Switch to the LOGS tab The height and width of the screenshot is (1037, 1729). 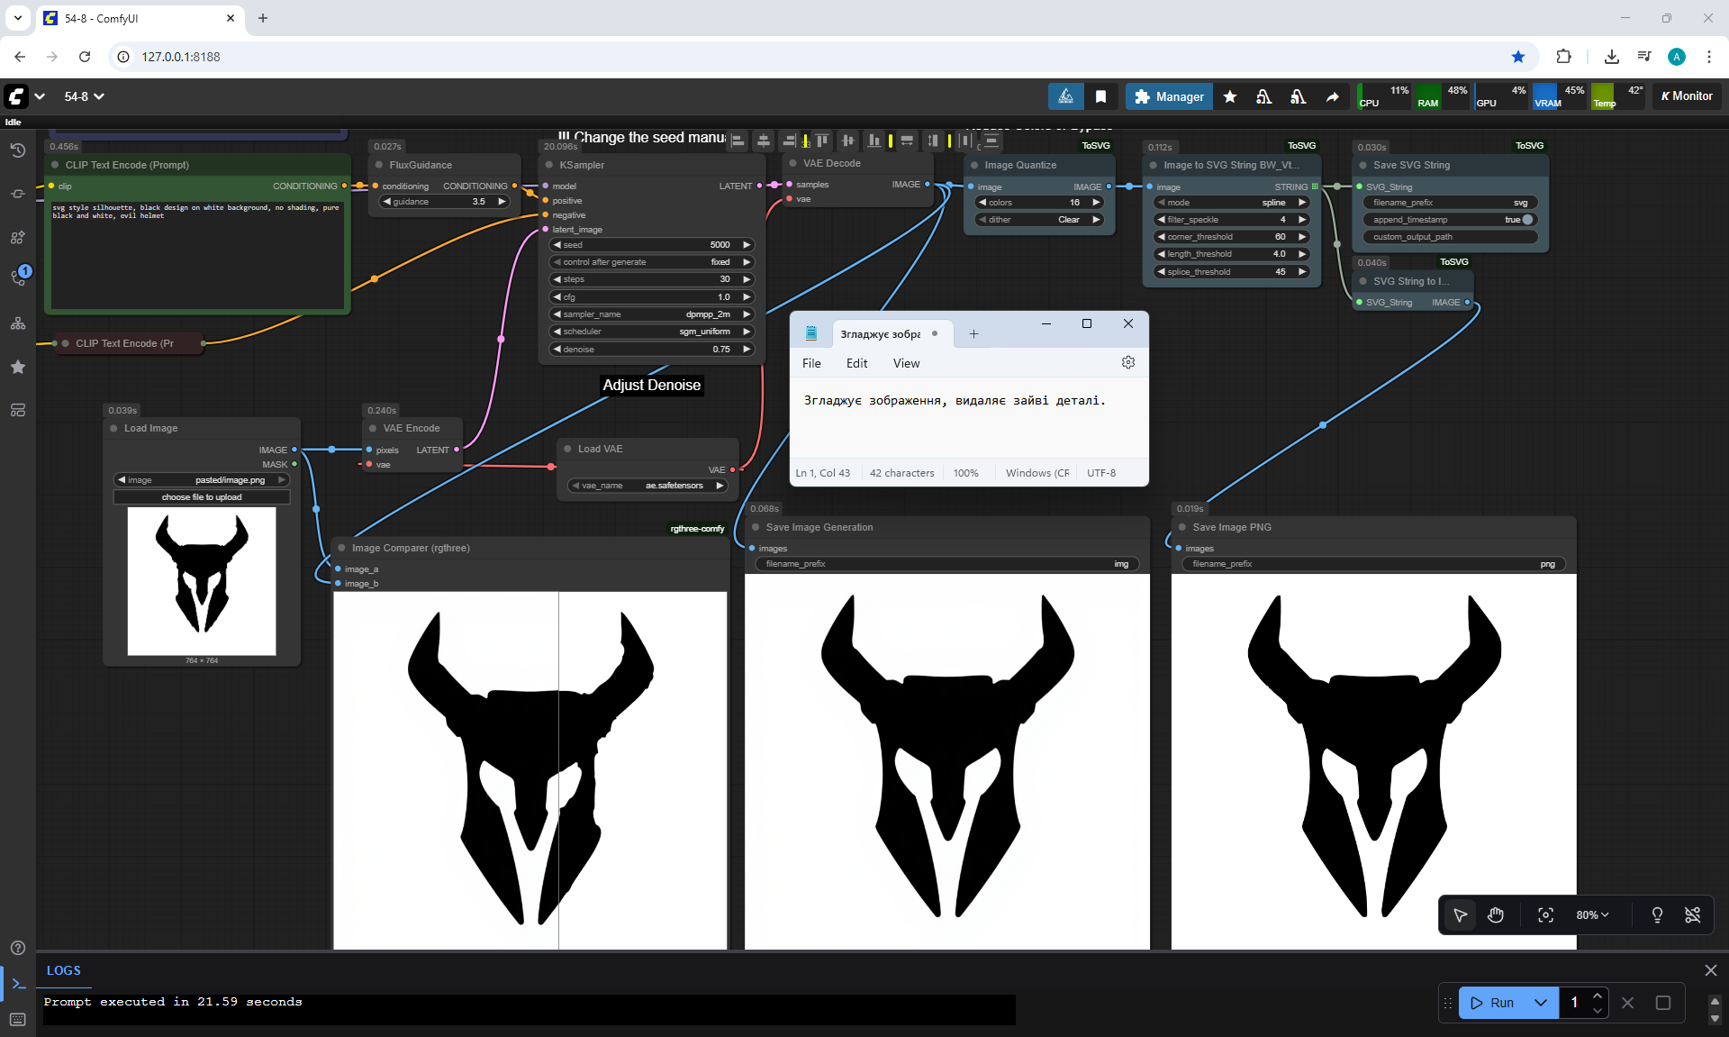coord(63,970)
